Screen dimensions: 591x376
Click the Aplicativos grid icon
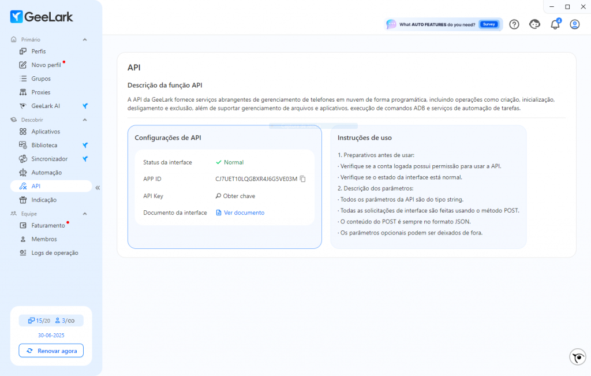tap(23, 132)
